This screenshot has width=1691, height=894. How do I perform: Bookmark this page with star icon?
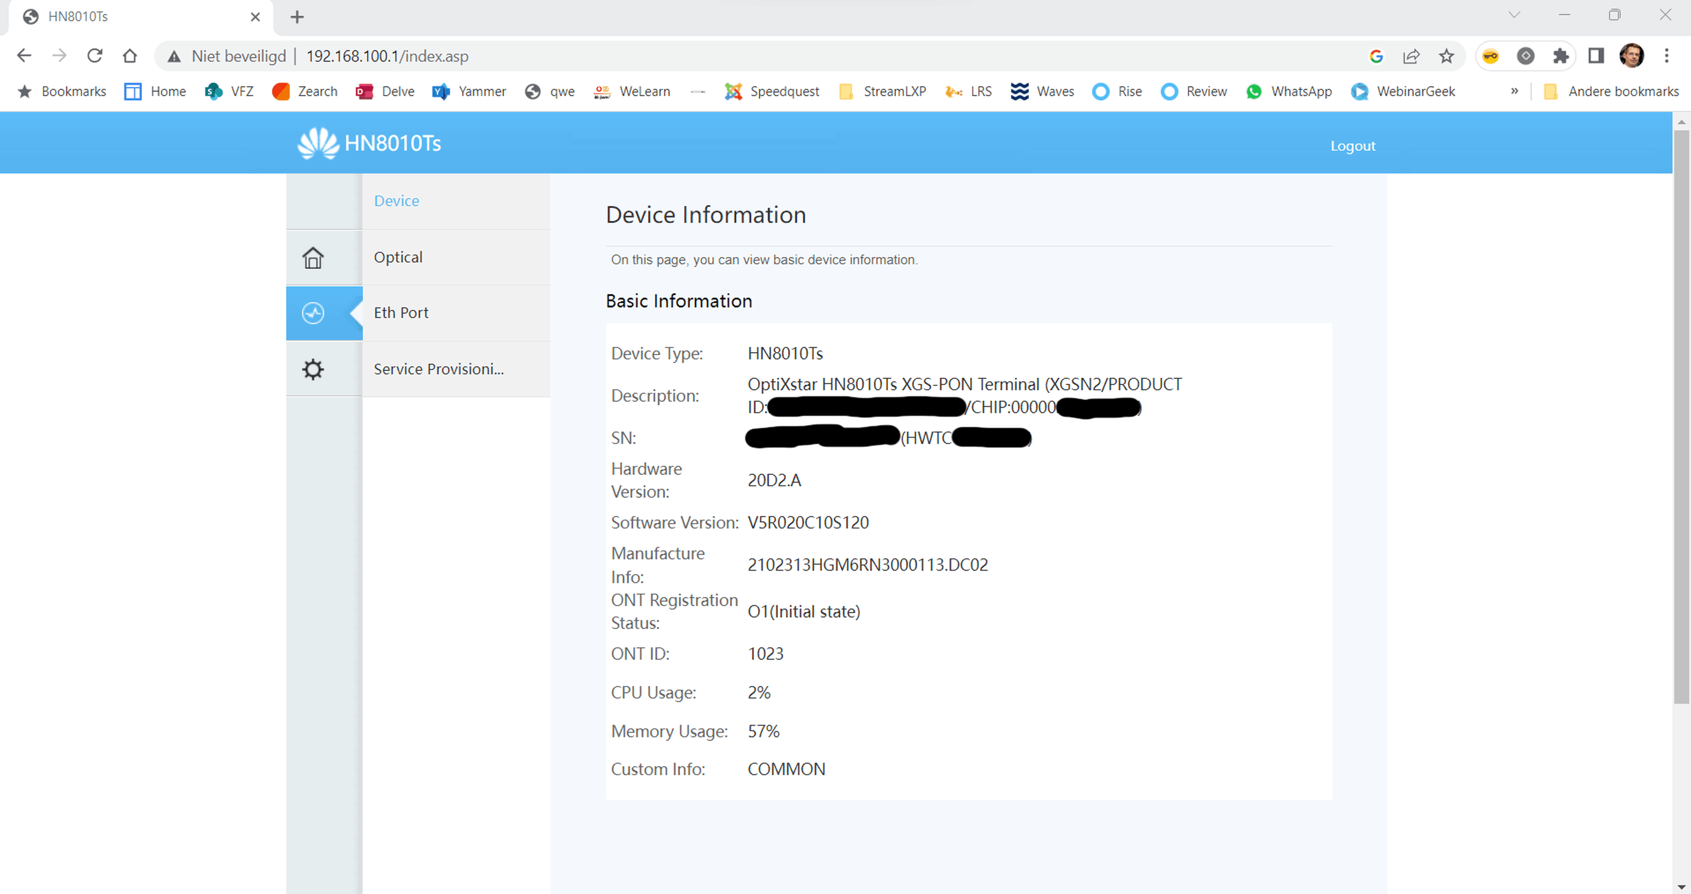(1446, 56)
